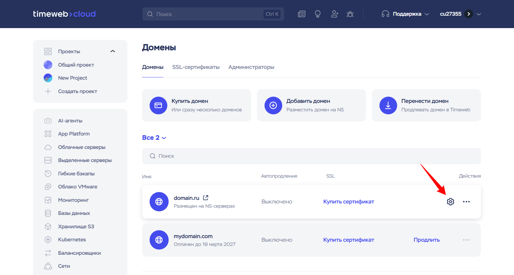This screenshot has height=275, width=514.
Task: Open three-dot actions menu for domain.ru
Action: 466,202
